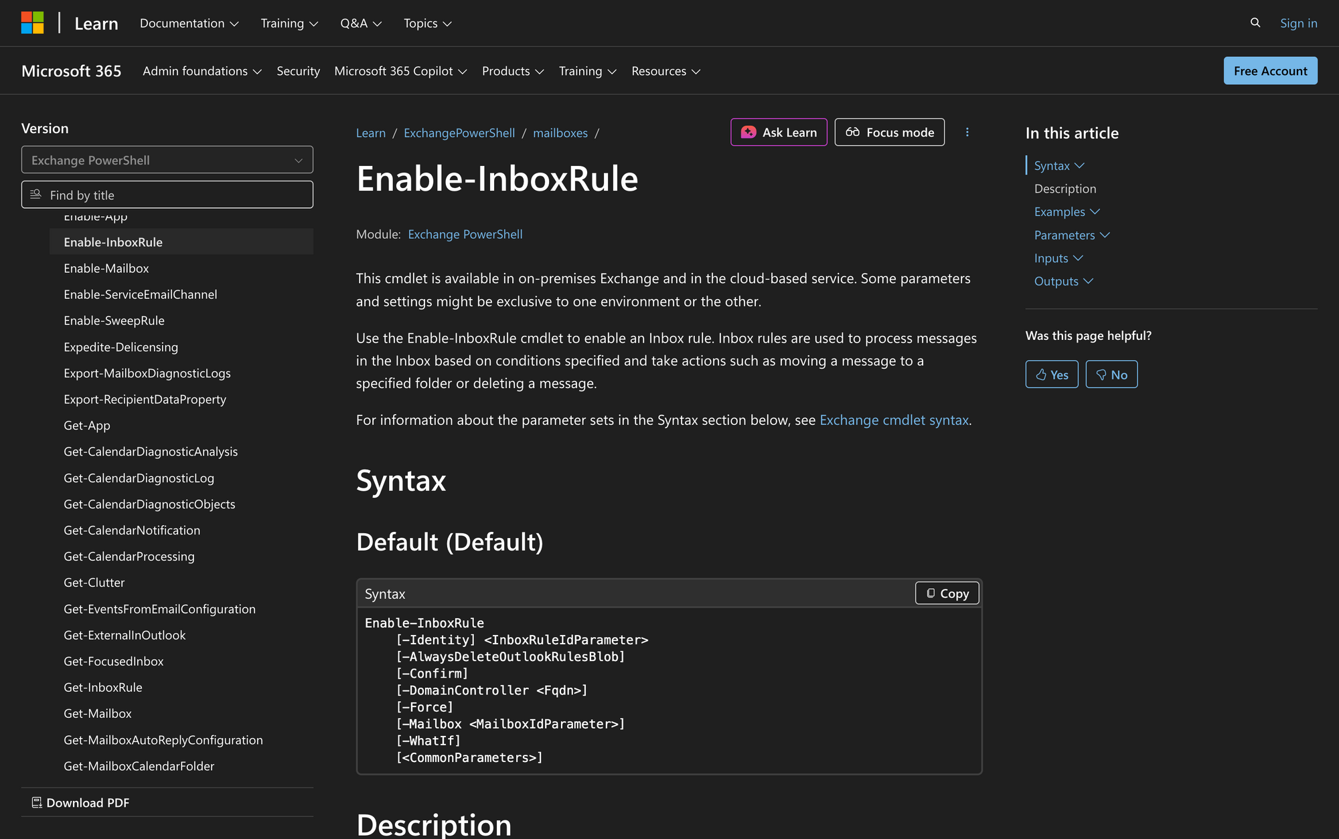Click the Download PDF icon
Viewport: 1339px width, 839px height.
37,802
